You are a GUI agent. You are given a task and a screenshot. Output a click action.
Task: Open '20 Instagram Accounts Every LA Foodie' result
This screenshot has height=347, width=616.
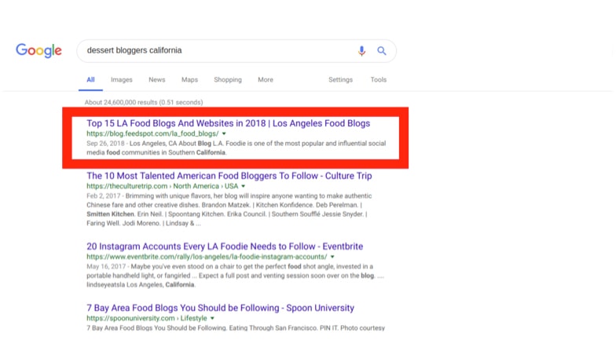tap(225, 247)
